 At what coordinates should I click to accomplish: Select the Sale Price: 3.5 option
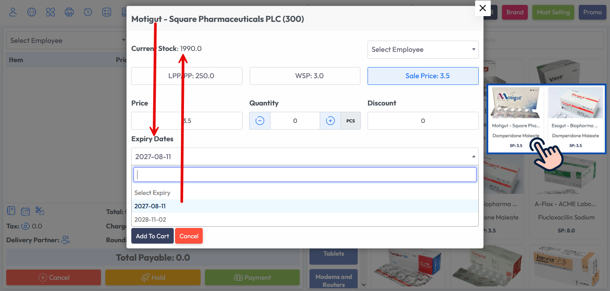tap(422, 76)
